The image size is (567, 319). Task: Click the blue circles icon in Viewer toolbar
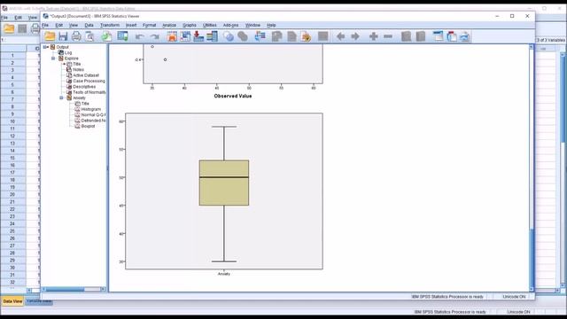(x=229, y=36)
